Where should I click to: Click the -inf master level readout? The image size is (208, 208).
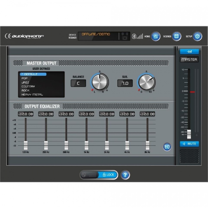[x=189, y=51]
